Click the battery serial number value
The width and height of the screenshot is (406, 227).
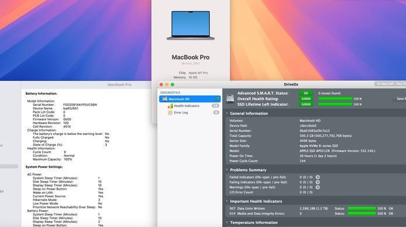click(80, 105)
